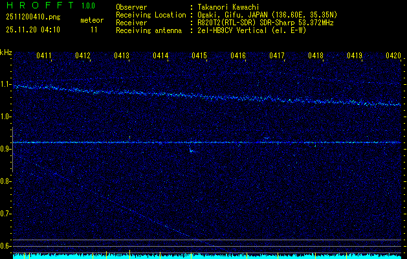This screenshot has width=407, height=259.
Task: Click the 1.1 frequency axis label
Action: (6, 84)
